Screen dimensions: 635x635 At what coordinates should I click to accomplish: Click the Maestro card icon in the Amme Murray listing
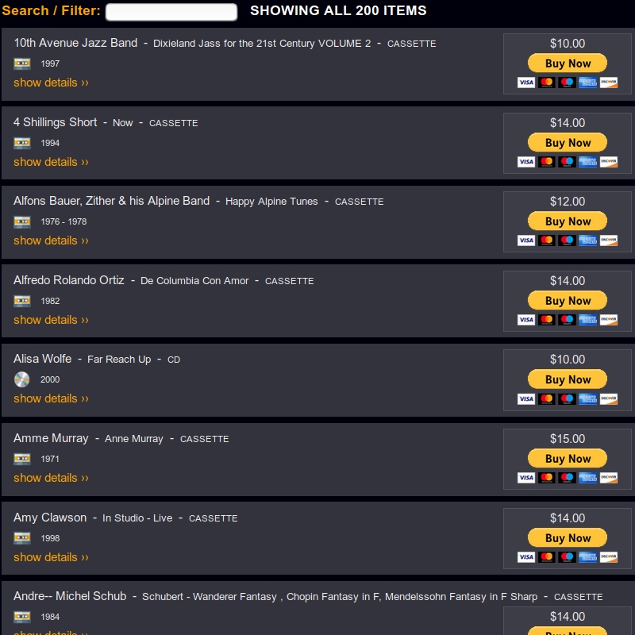point(568,478)
